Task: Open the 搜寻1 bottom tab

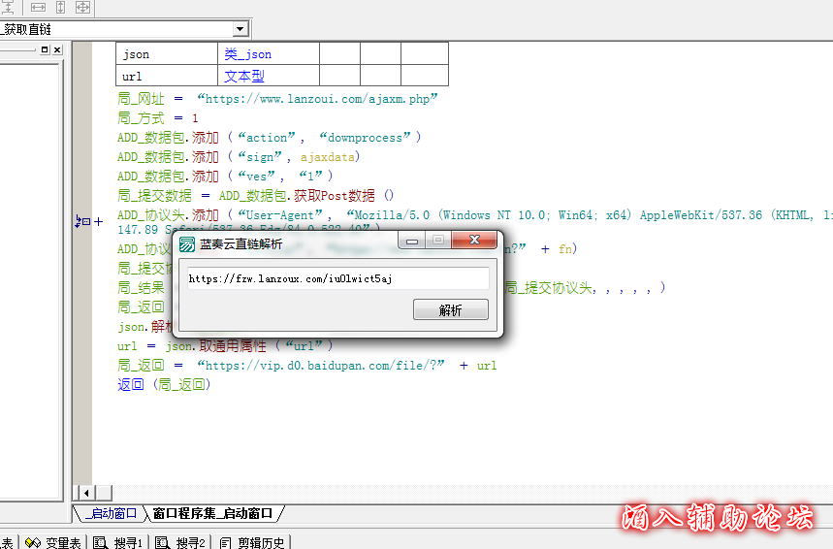Action: click(120, 542)
